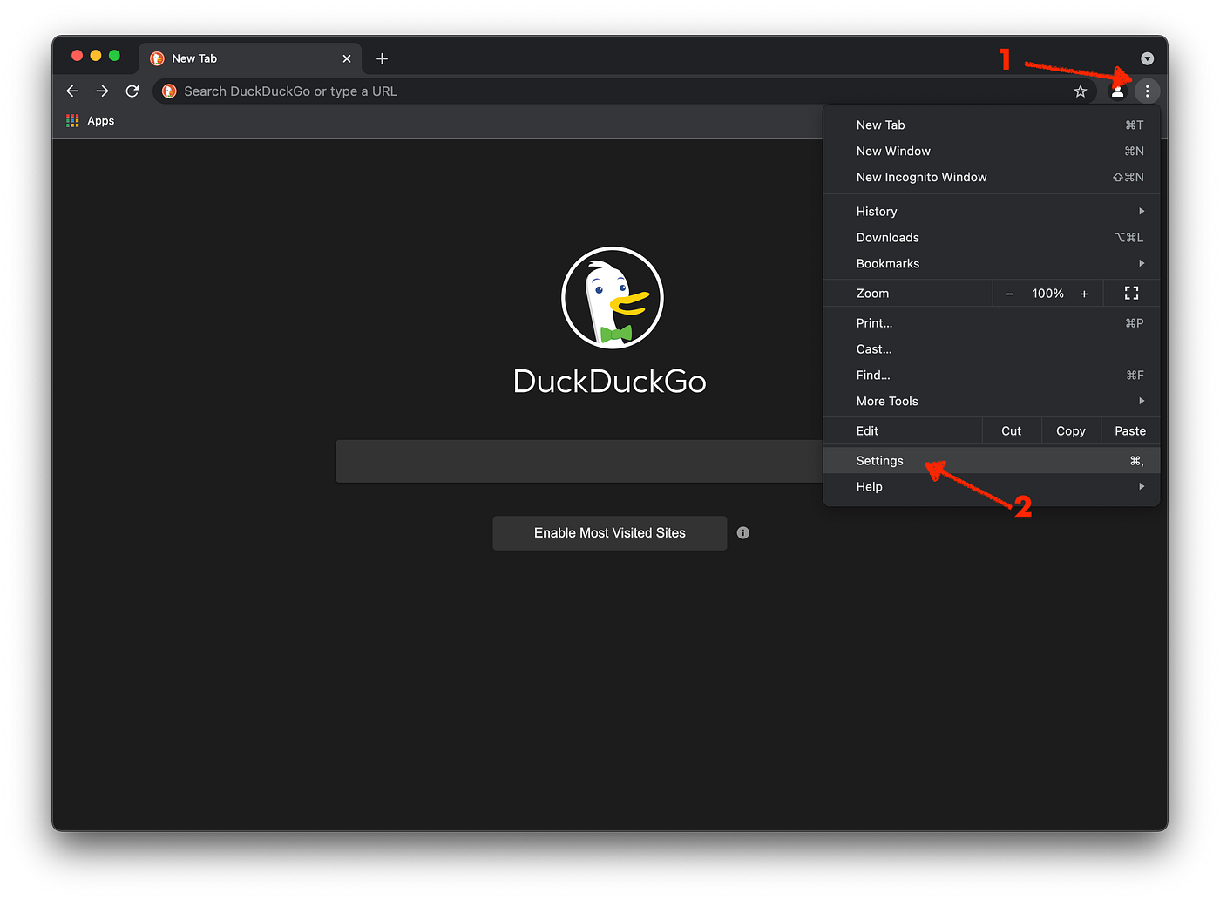Select Cast... menu item
The image size is (1220, 900).
(x=992, y=349)
